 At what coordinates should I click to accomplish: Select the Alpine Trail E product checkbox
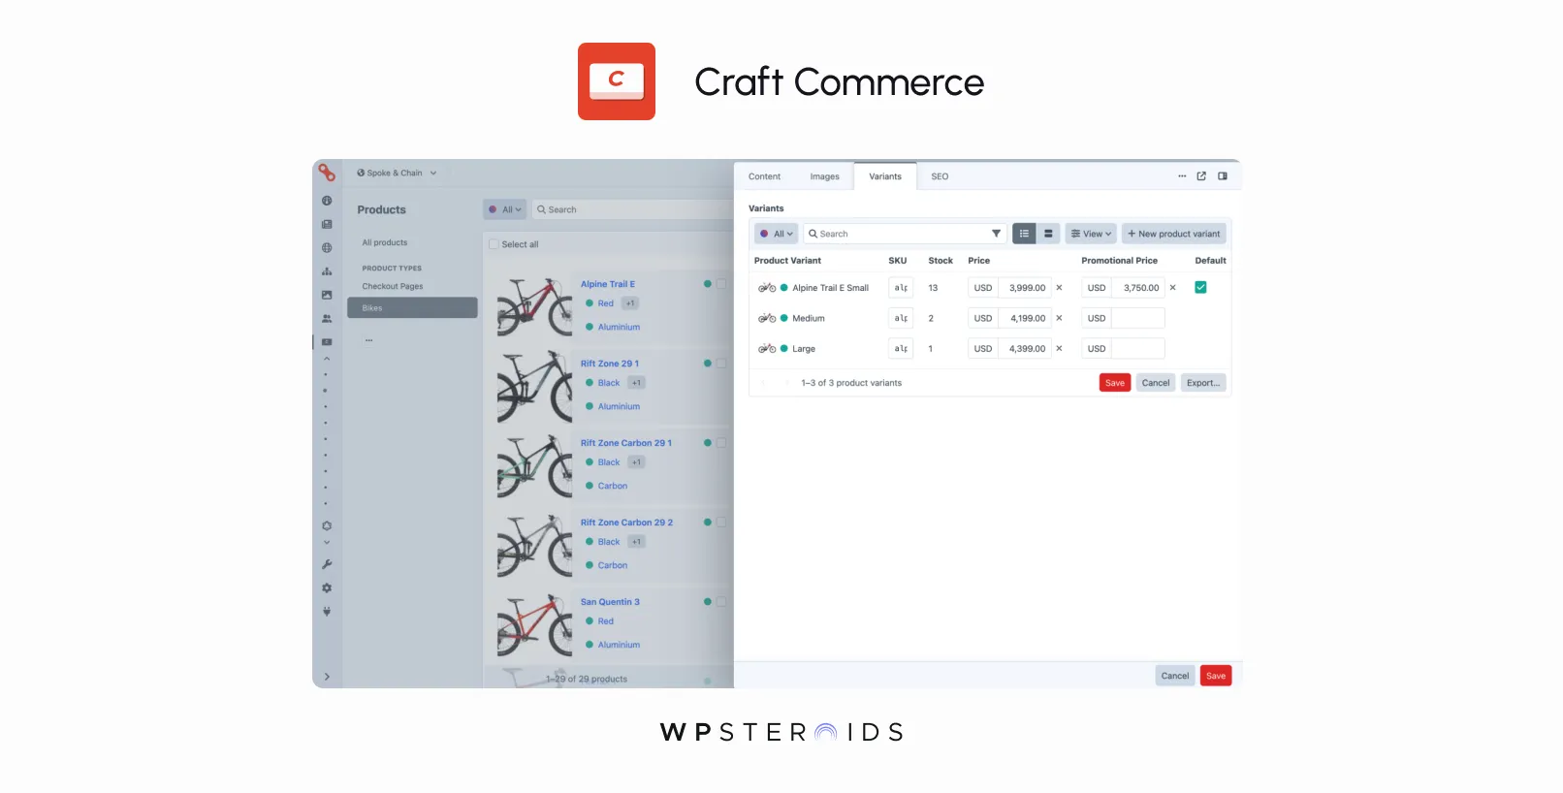pos(720,284)
